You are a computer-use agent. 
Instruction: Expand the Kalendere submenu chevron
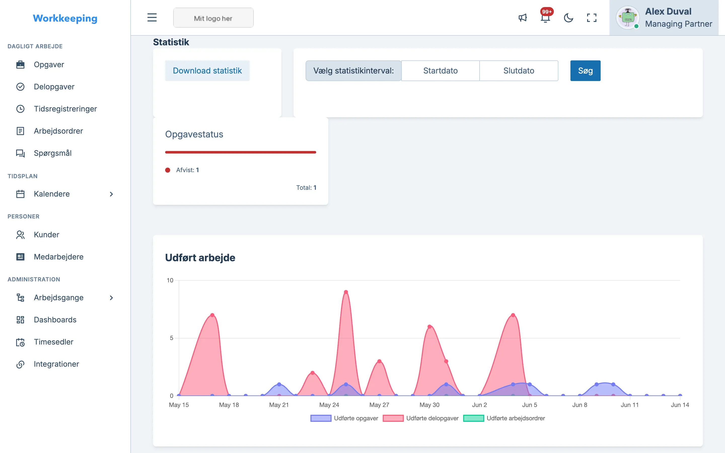click(112, 194)
